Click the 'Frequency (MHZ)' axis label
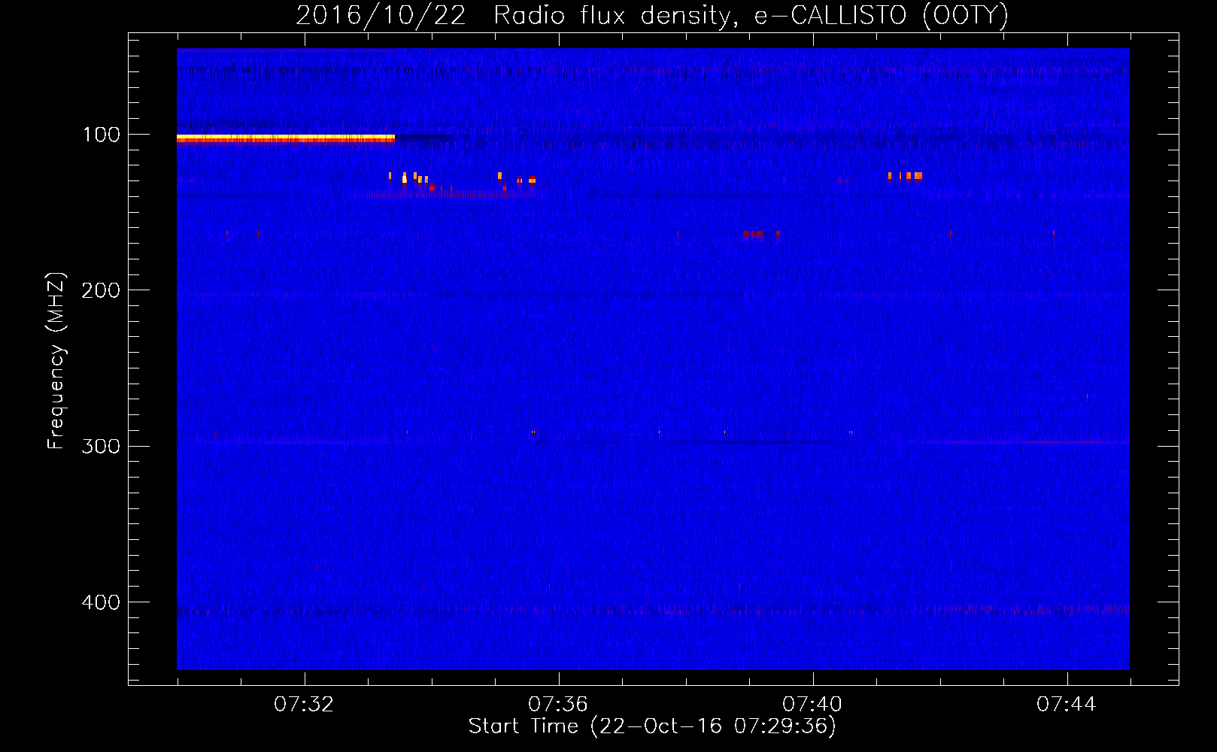The height and width of the screenshot is (752, 1217). 56,361
